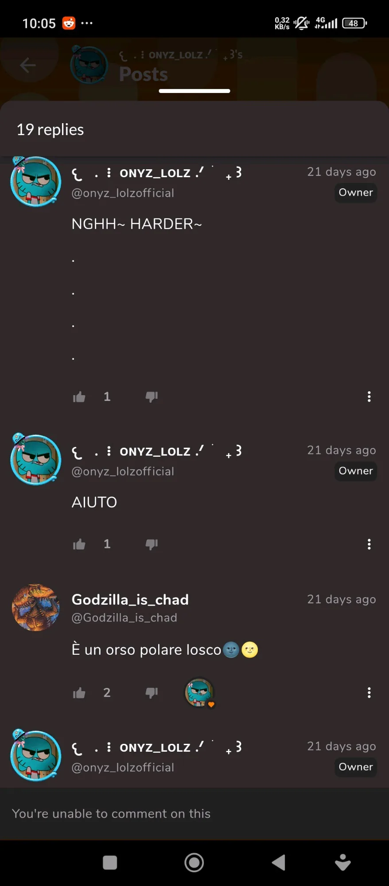Open more options on Godzilla_is_chad's comment

(369, 692)
